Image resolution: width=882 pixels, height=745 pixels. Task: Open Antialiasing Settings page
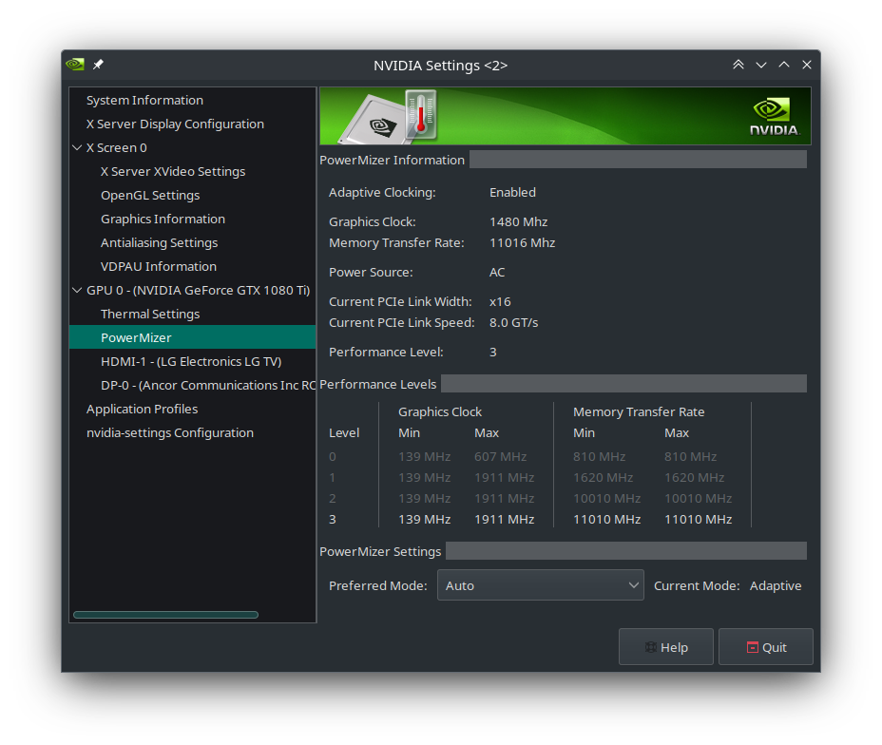tap(159, 243)
